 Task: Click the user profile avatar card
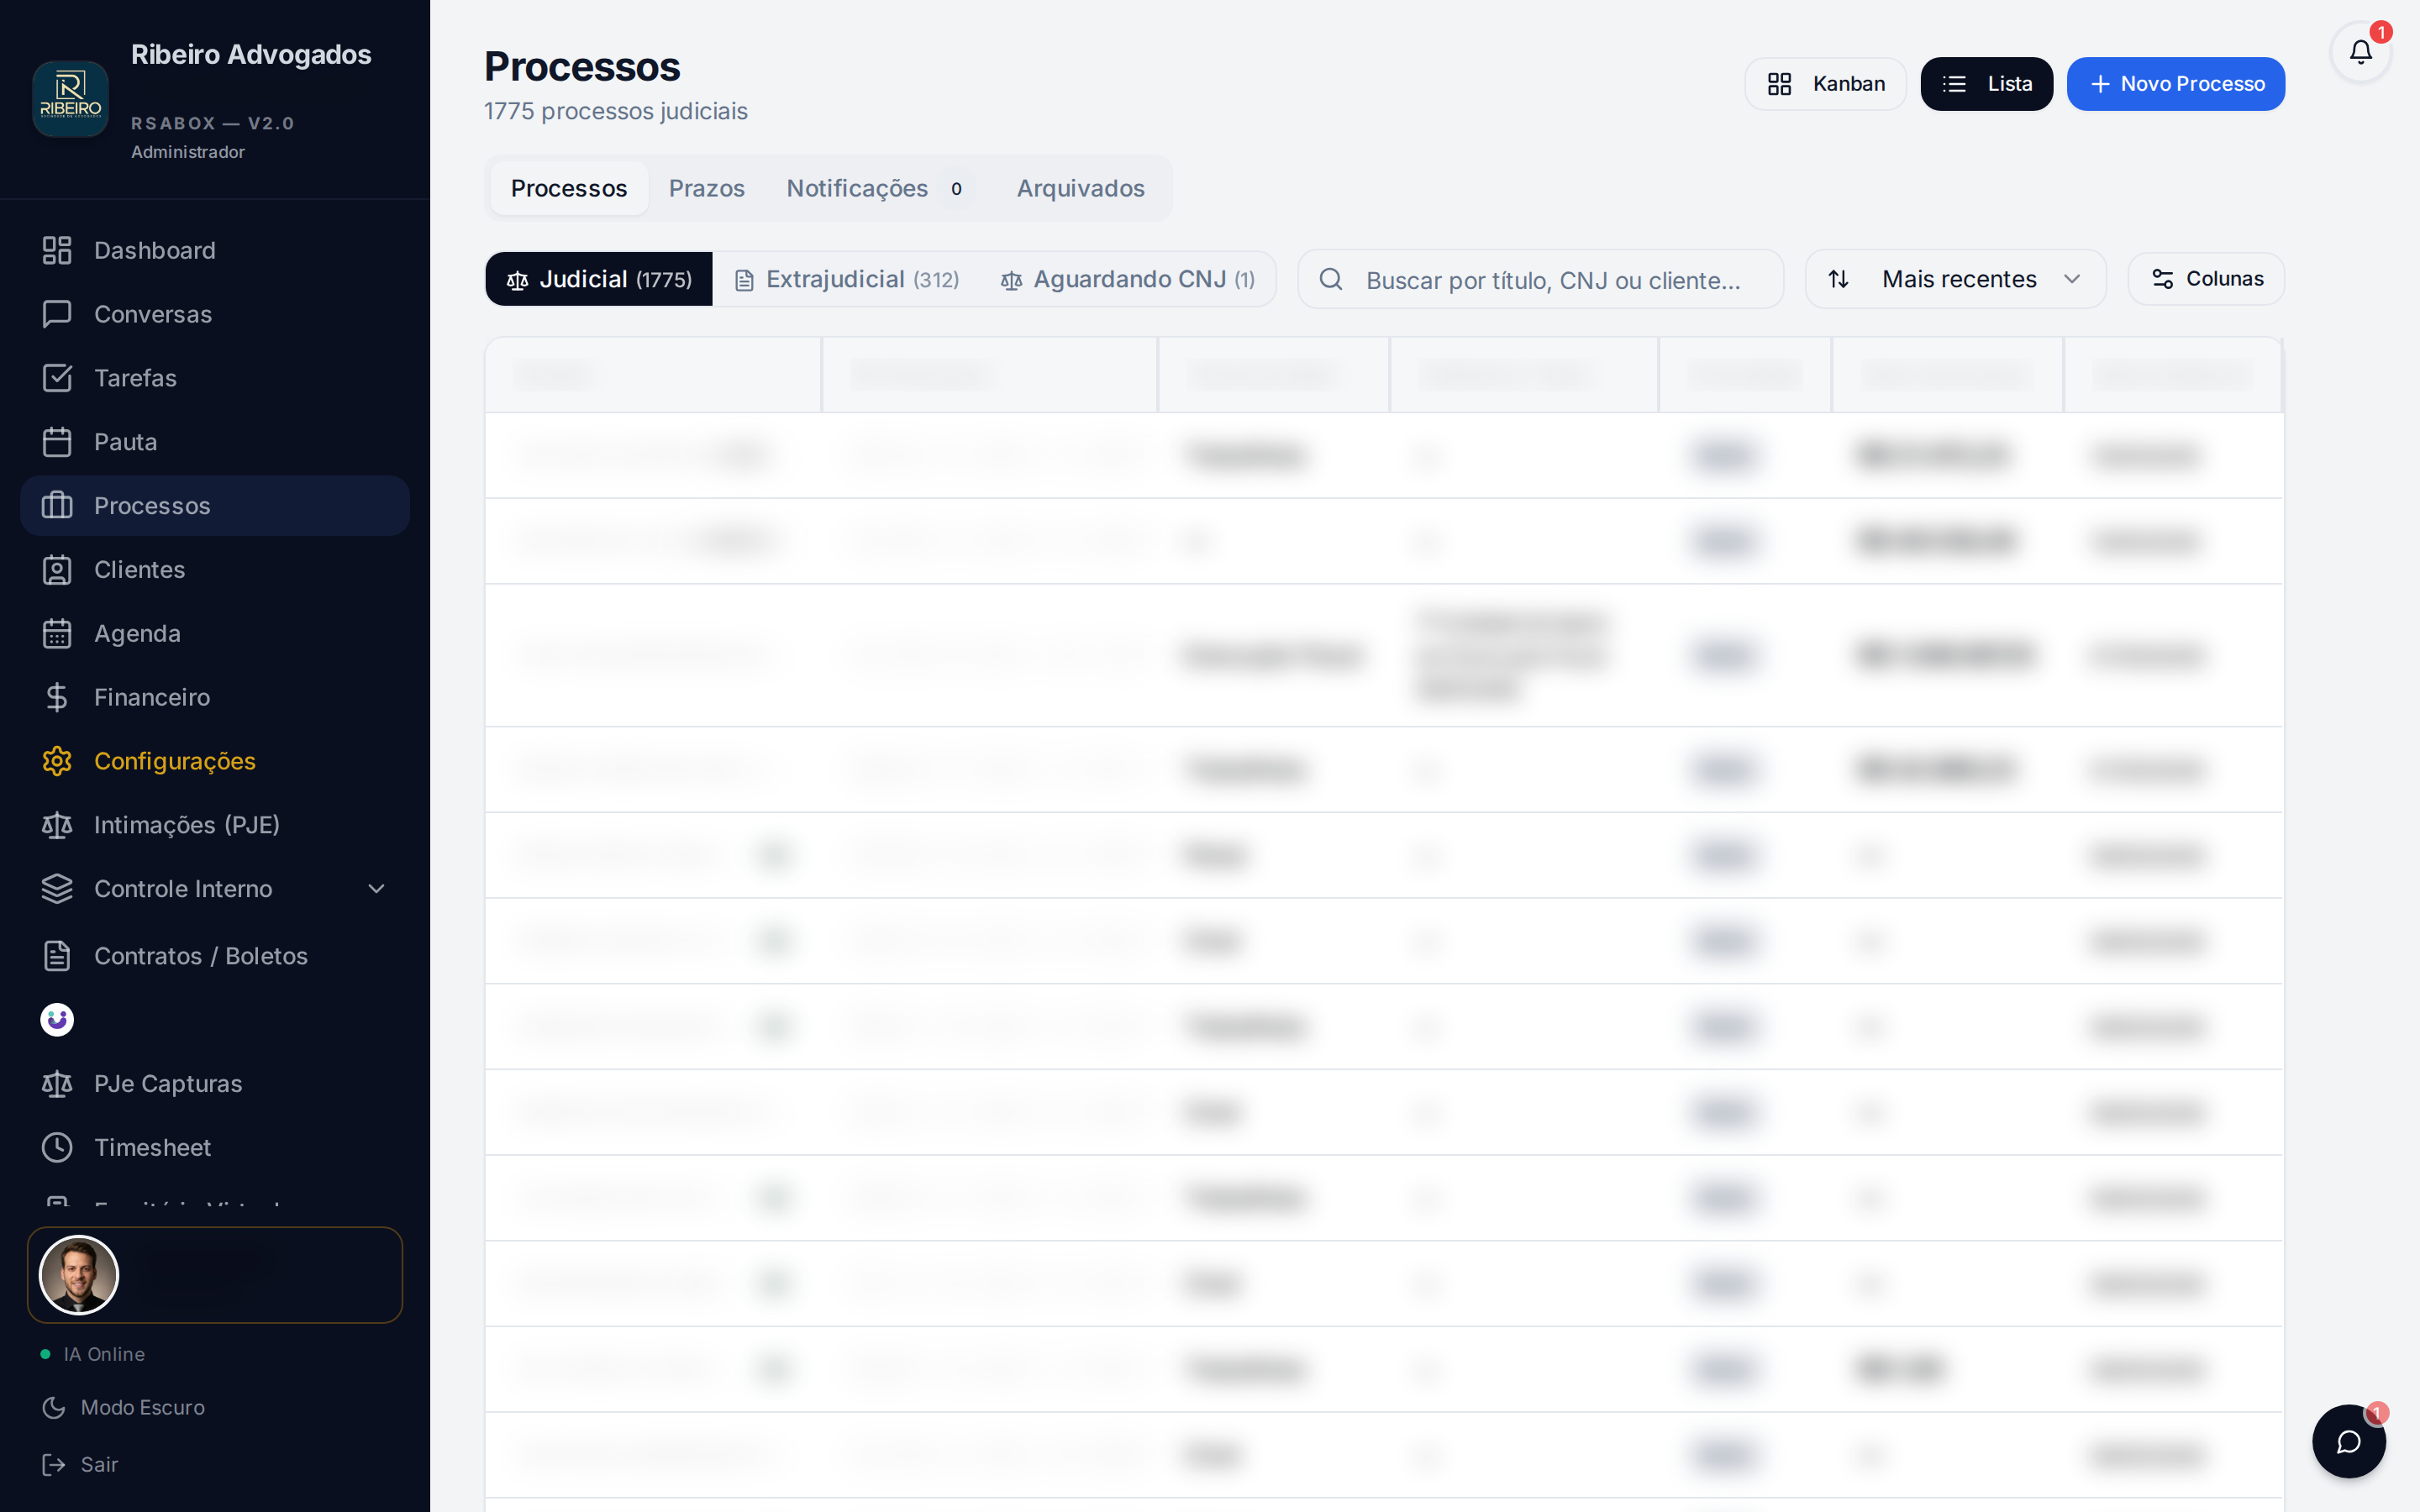215,1275
